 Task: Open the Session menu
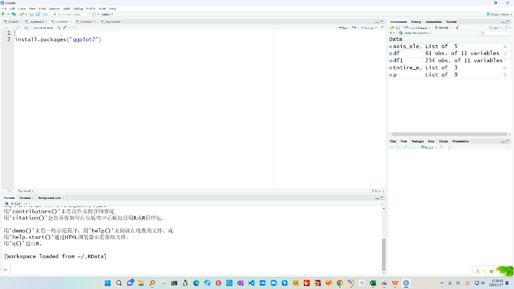coord(54,9)
